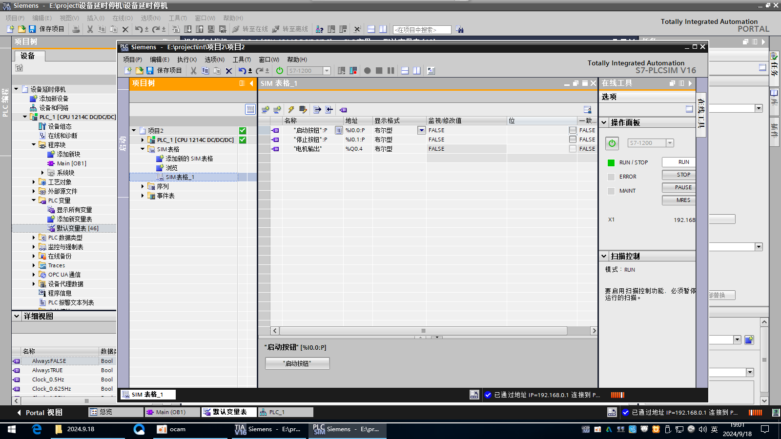Screen dimensions: 781x439
Task: Save project via PLCSIM floppy disk icon
Action: pos(150,71)
